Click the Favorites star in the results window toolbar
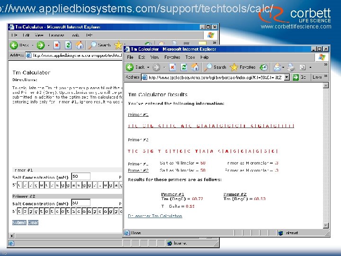 point(234,67)
